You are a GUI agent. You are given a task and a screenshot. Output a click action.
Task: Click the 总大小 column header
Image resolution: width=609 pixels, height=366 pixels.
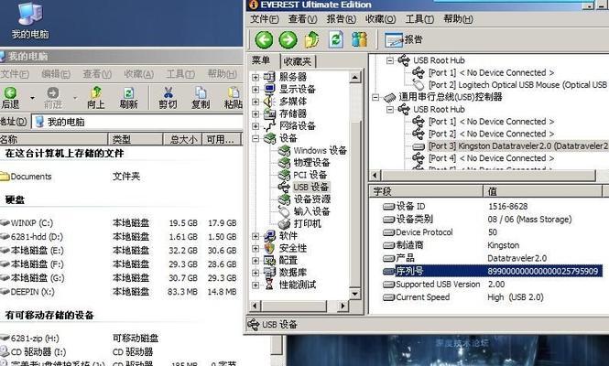click(182, 139)
